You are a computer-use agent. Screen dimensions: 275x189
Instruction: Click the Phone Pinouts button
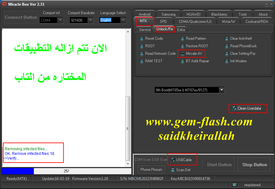pyautogui.click(x=151, y=170)
